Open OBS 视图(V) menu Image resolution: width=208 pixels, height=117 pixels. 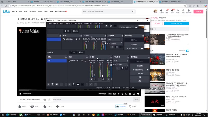pyautogui.click(x=62, y=23)
